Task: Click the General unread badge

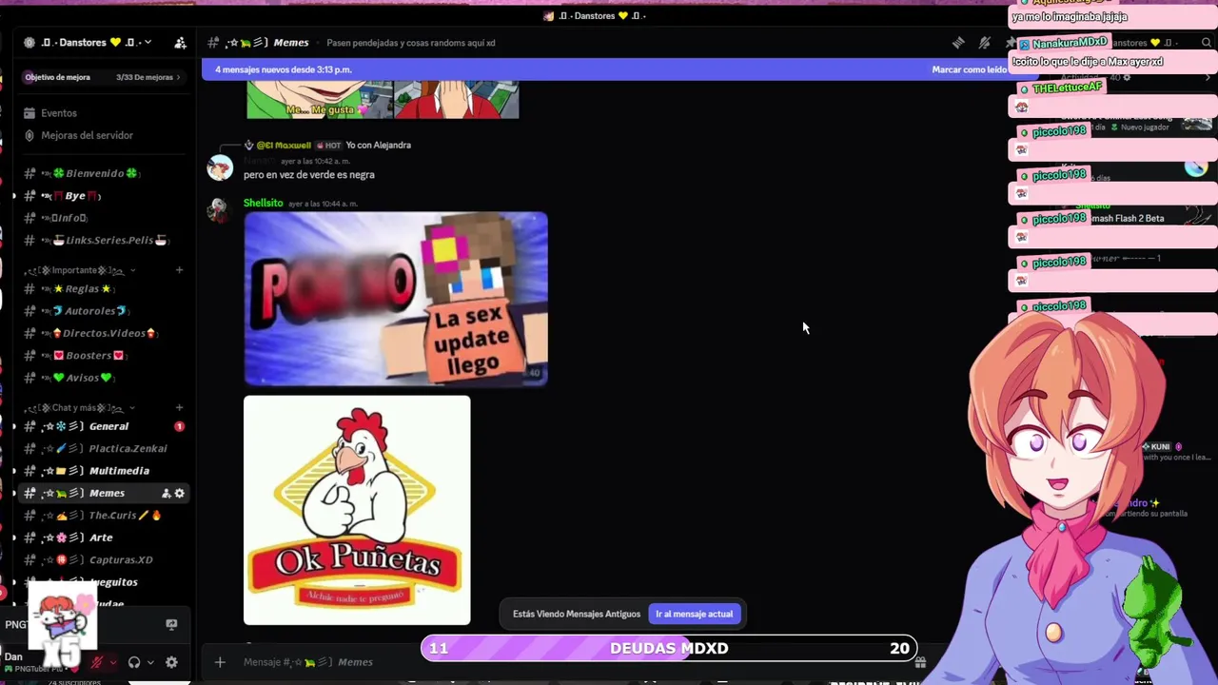Action: [x=179, y=426]
